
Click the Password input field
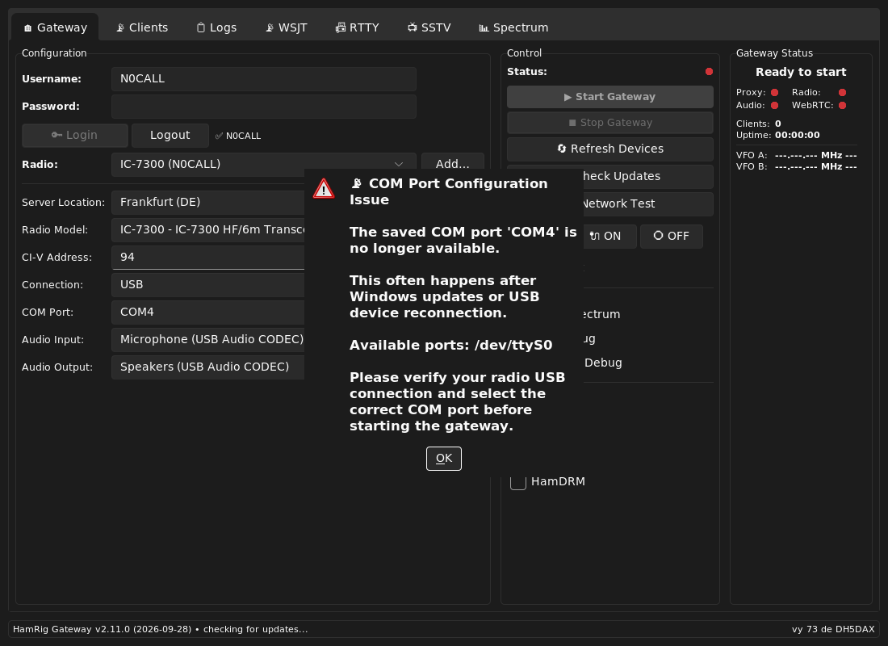point(264,107)
